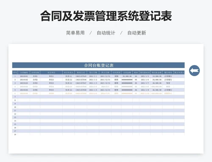This screenshot has height=162, width=212.
Task: Click the 对方负责人 column header
Action: (69, 73)
